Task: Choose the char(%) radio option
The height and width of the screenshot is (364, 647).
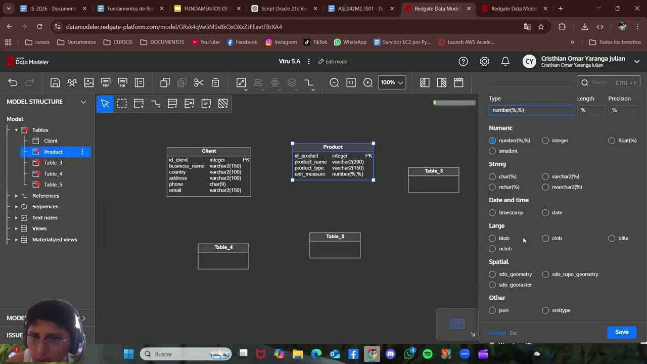Action: (x=492, y=176)
